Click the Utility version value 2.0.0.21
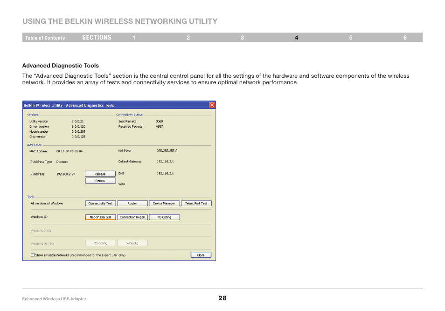The image size is (445, 311). 77,121
